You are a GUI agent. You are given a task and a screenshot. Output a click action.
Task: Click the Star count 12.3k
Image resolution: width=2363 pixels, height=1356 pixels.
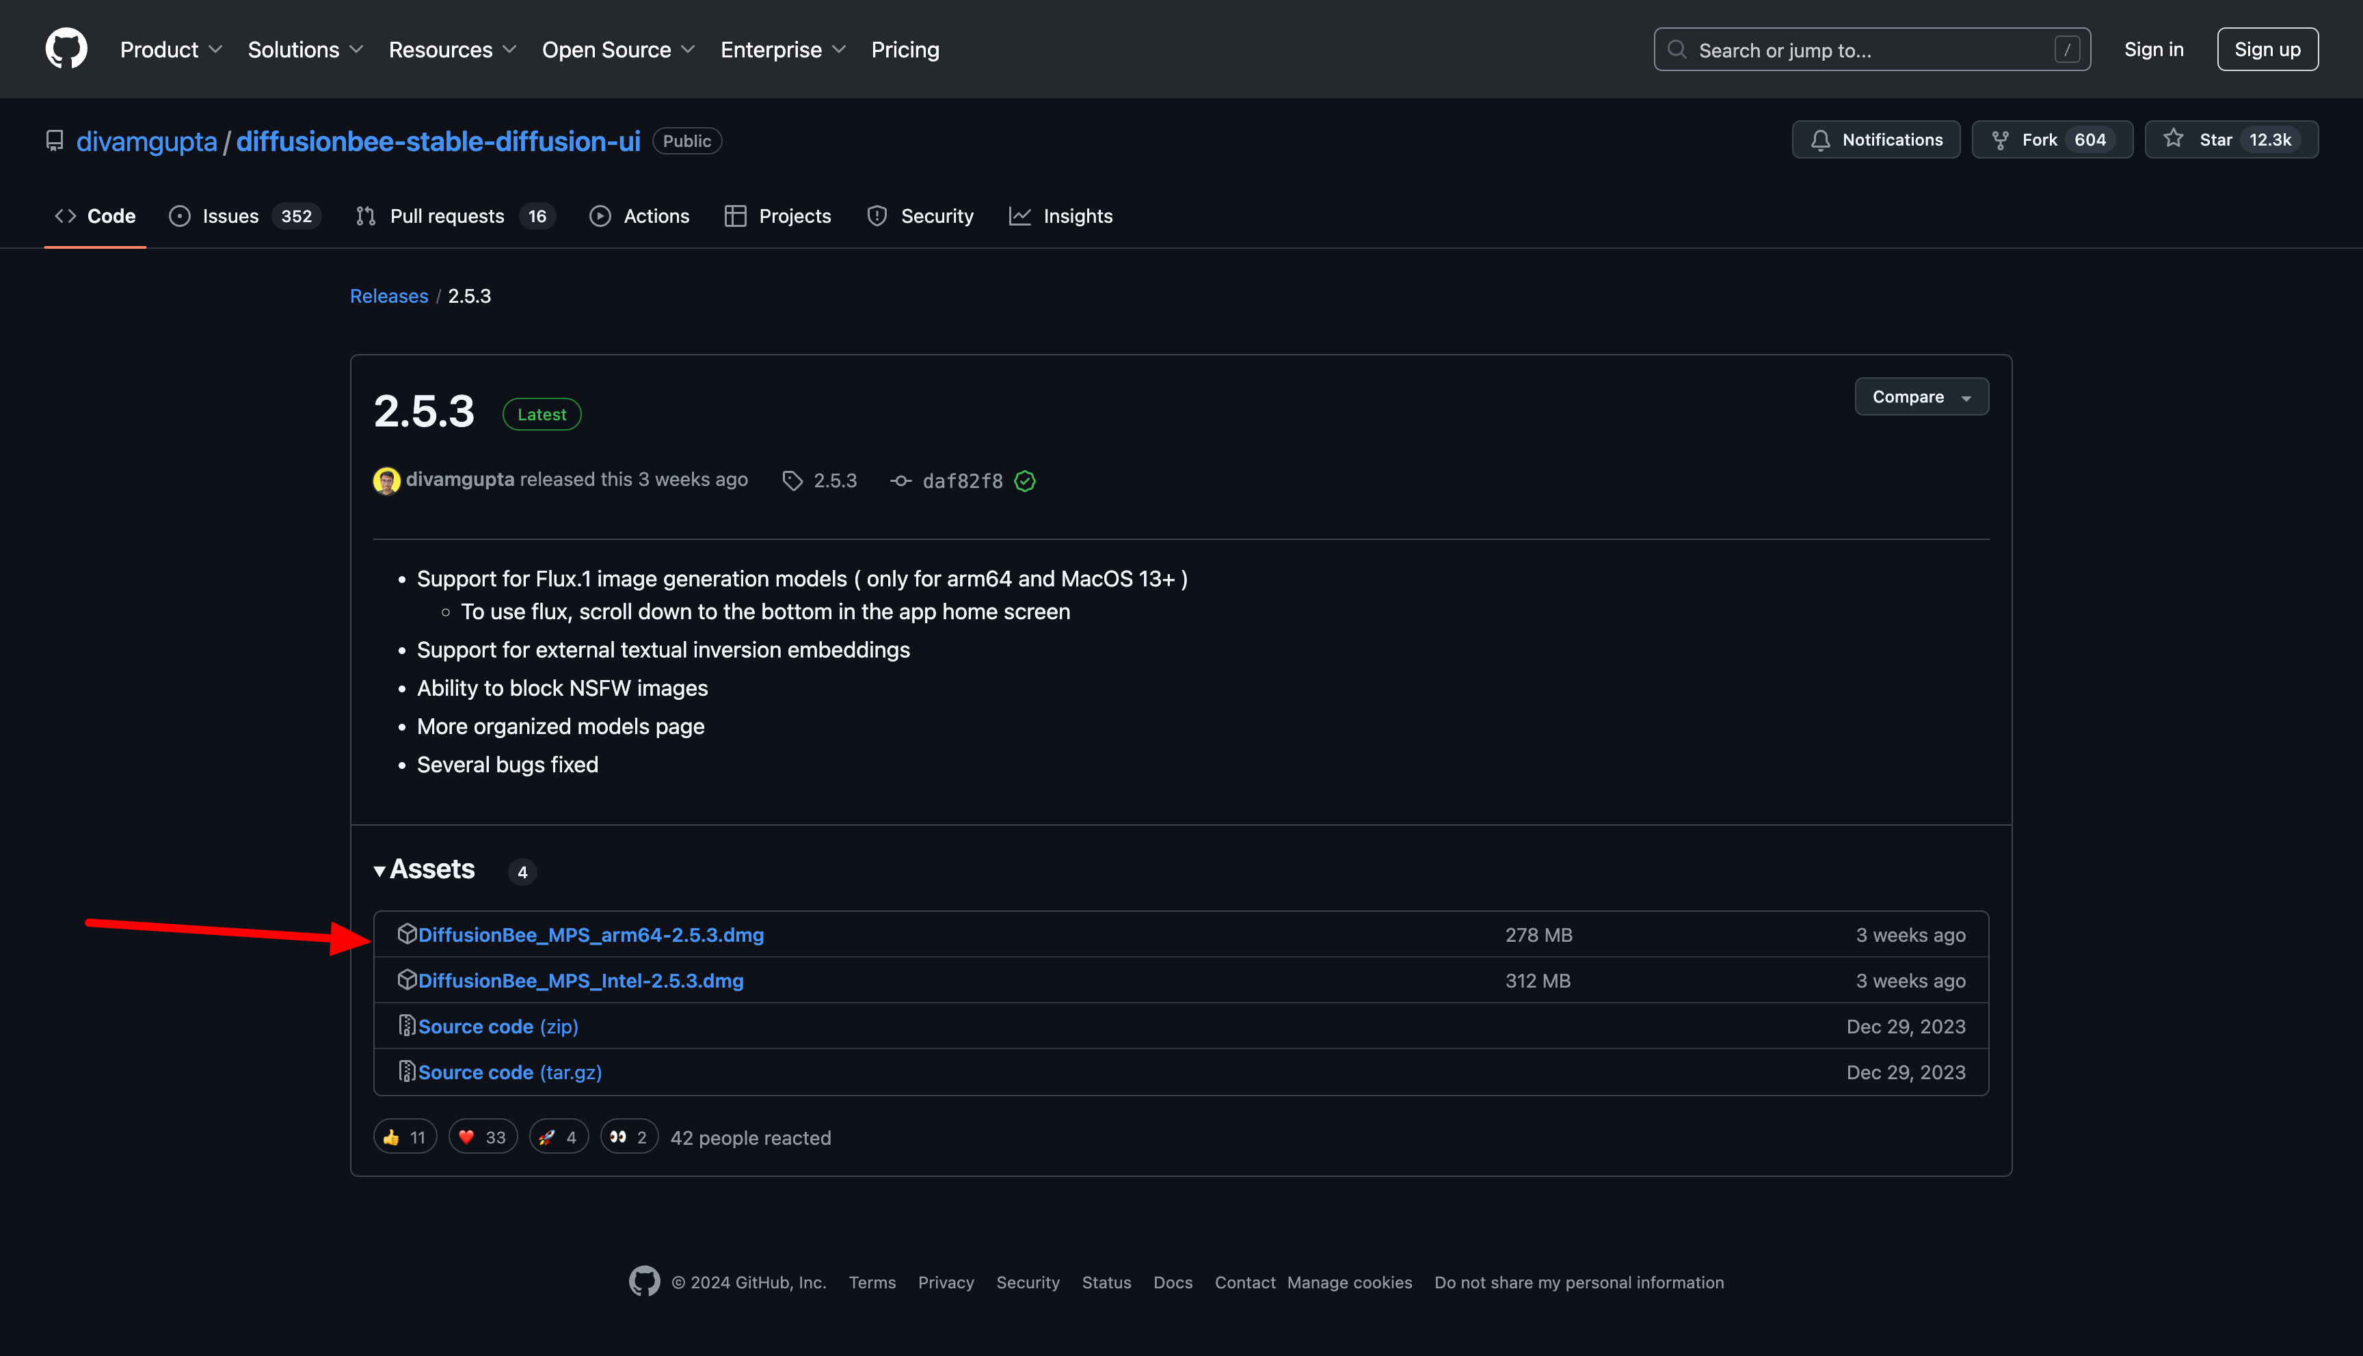pyautogui.click(x=2271, y=139)
